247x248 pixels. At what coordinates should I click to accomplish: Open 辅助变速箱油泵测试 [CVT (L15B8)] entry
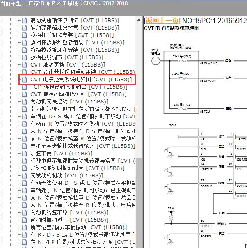(75, 20)
